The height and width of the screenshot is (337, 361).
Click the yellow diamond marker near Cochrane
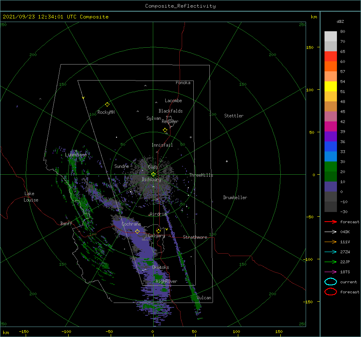point(137,232)
